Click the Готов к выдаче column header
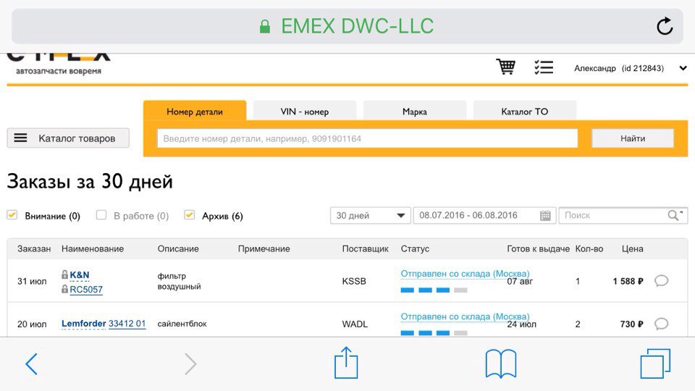695x391 pixels. pyautogui.click(x=538, y=248)
